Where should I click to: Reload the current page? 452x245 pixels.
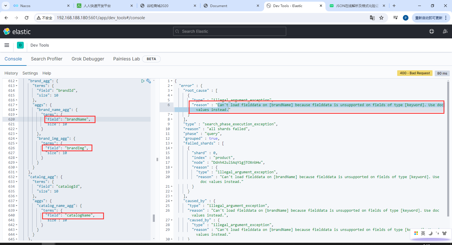pos(27,18)
